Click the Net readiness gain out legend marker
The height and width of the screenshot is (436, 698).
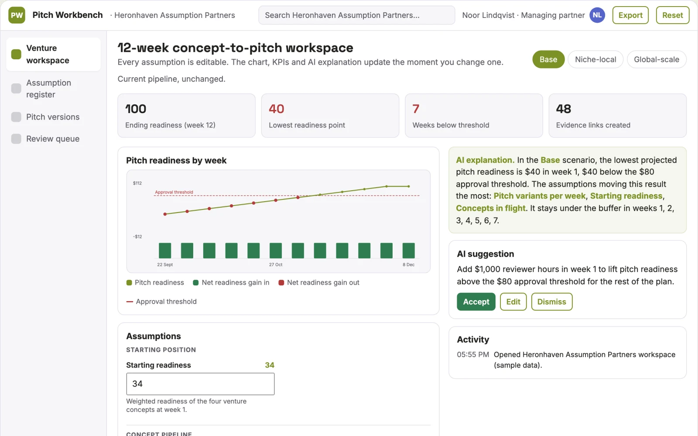(281, 283)
